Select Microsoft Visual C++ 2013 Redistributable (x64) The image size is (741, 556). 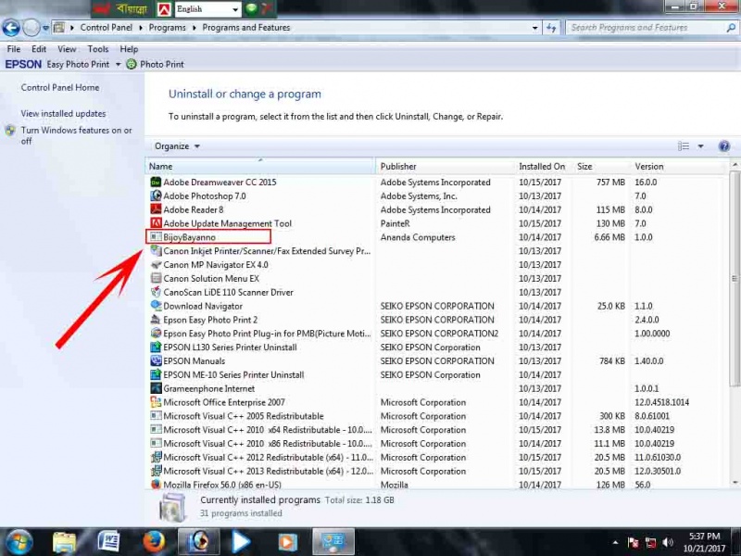pyautogui.click(x=437, y=471)
